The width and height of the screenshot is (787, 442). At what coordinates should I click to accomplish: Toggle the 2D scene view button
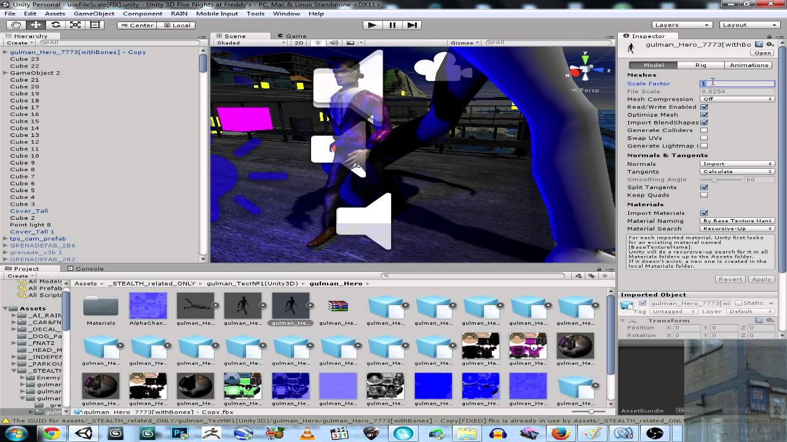coord(299,43)
